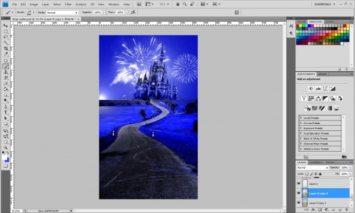Select the Paint Bucket tool
Viewport: 355px width, 213px height.
click(6, 89)
